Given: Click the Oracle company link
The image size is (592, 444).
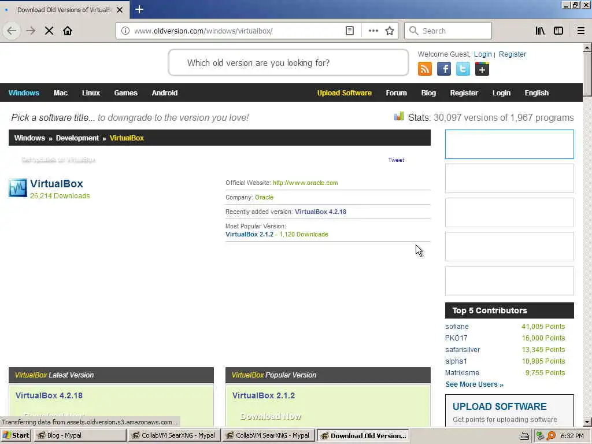Looking at the screenshot, I should (264, 198).
